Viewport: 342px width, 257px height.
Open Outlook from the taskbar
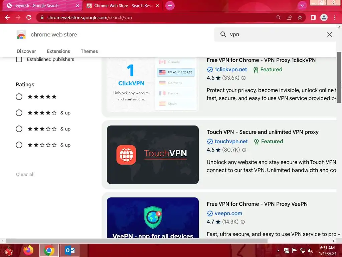[70, 250]
